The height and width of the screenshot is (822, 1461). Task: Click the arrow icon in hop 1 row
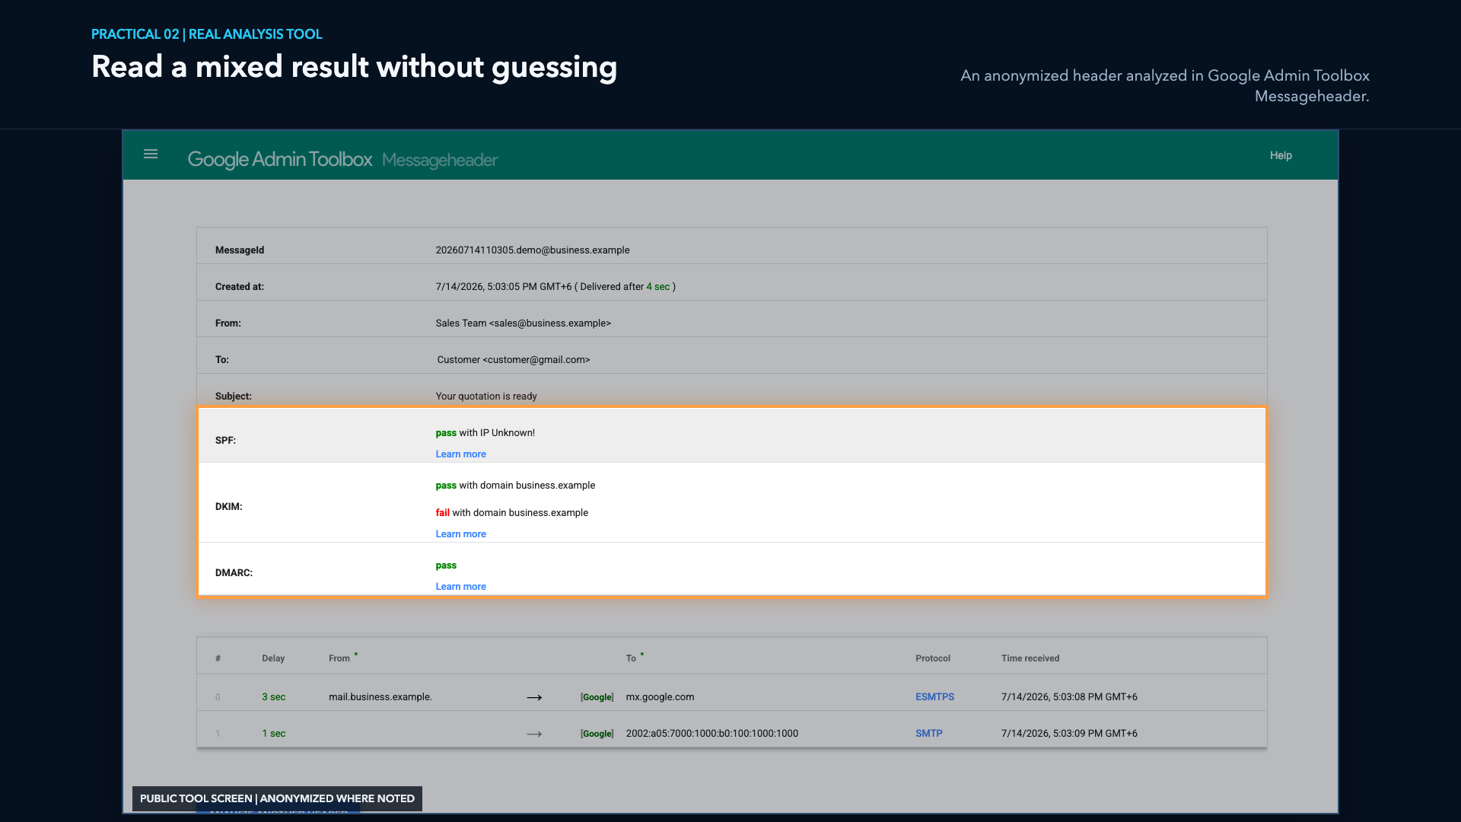534,734
